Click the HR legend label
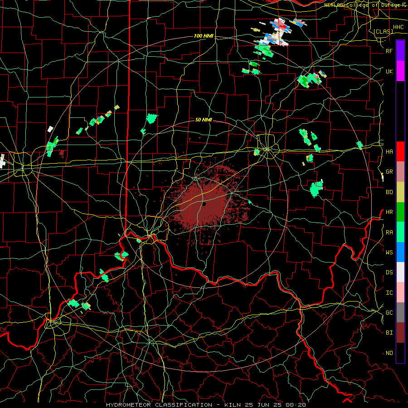 pos(389,212)
